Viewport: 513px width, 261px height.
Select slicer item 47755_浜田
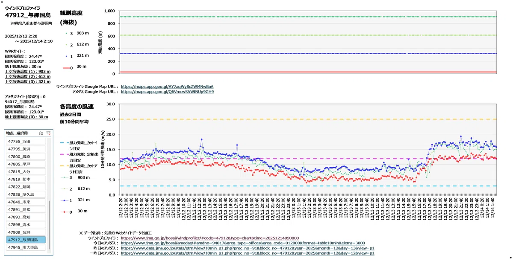point(27,141)
